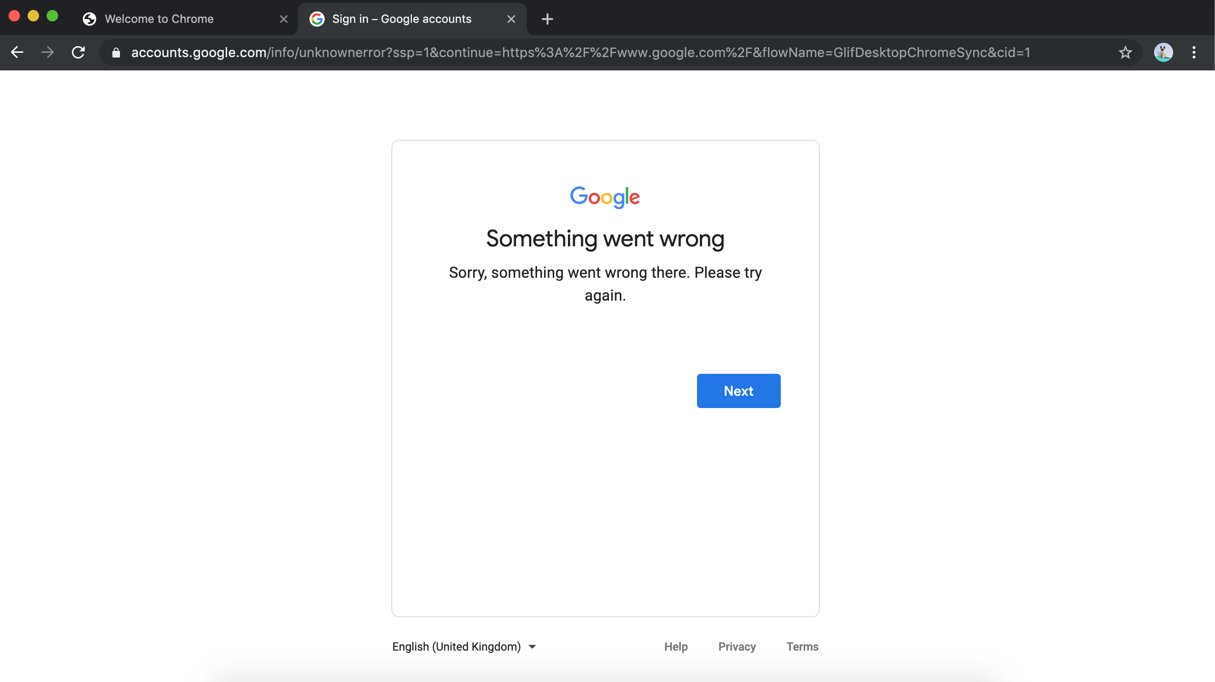This screenshot has height=682, width=1215.
Task: Click the Terms link at page bottom
Action: tap(801, 646)
